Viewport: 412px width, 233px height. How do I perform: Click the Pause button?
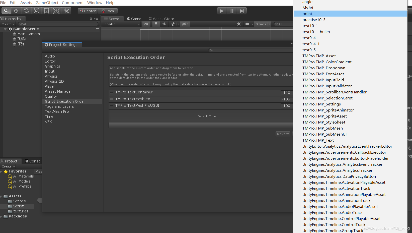tap(232, 11)
